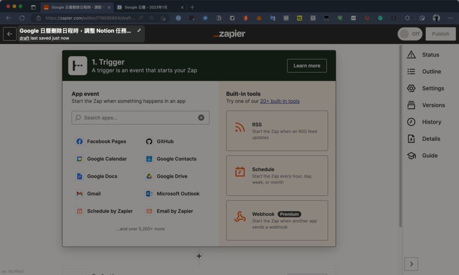Open the Status panel in sidebar

coord(423,55)
